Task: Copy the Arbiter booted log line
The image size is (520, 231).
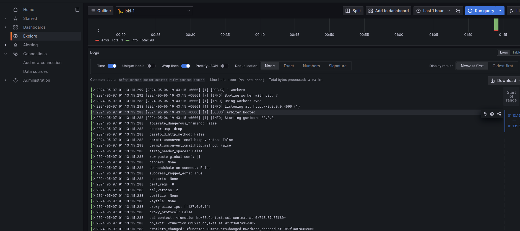Action: (x=492, y=114)
